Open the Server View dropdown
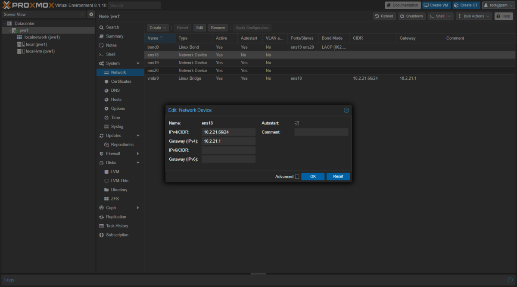Viewport: 517px width, 287px height. 44,14
